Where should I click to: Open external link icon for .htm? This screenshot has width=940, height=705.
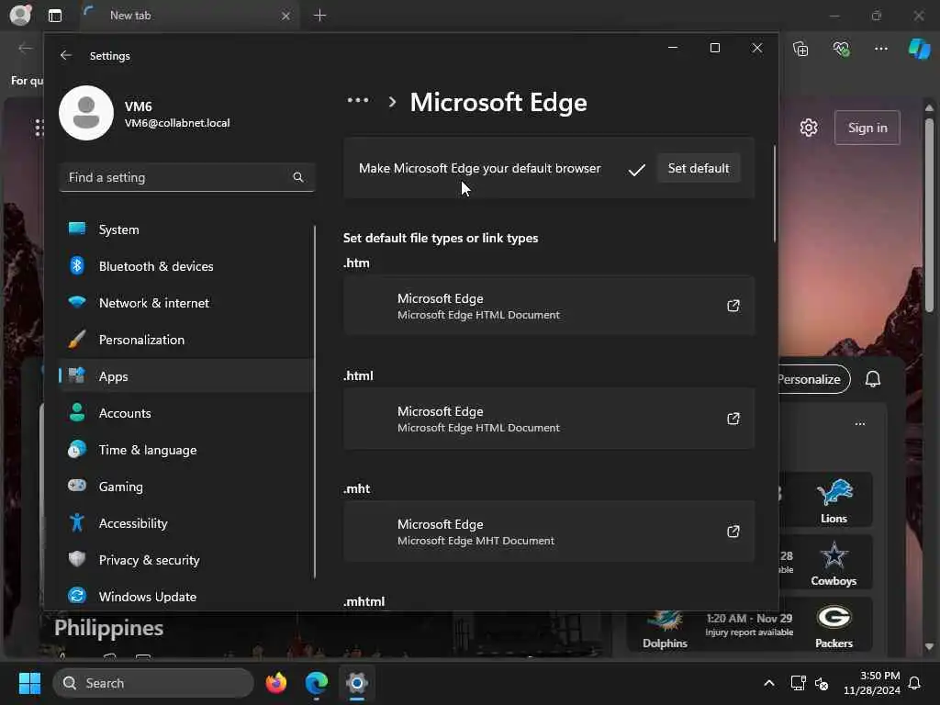733,306
